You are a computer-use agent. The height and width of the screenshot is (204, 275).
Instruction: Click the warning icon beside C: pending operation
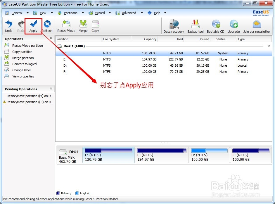tap(4, 102)
